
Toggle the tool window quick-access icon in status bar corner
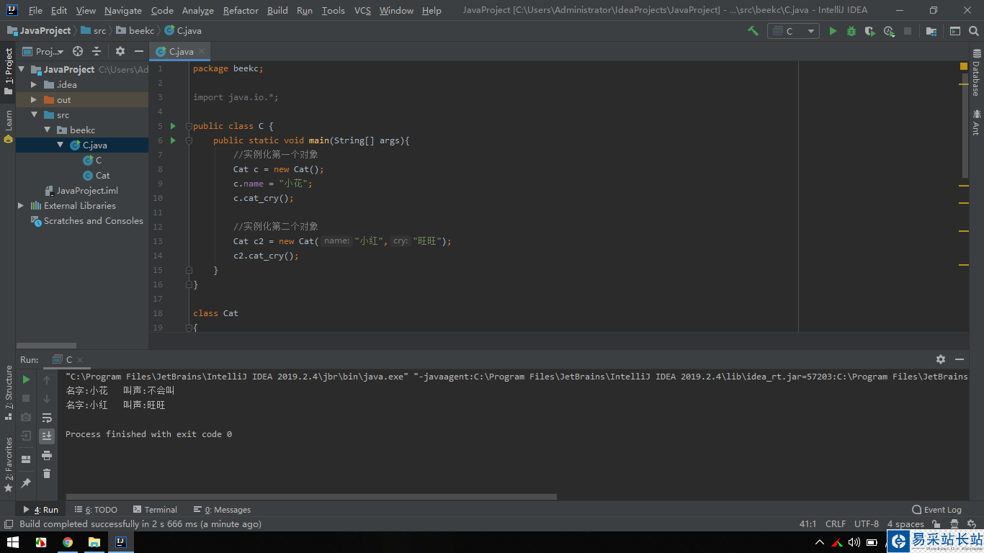9,524
